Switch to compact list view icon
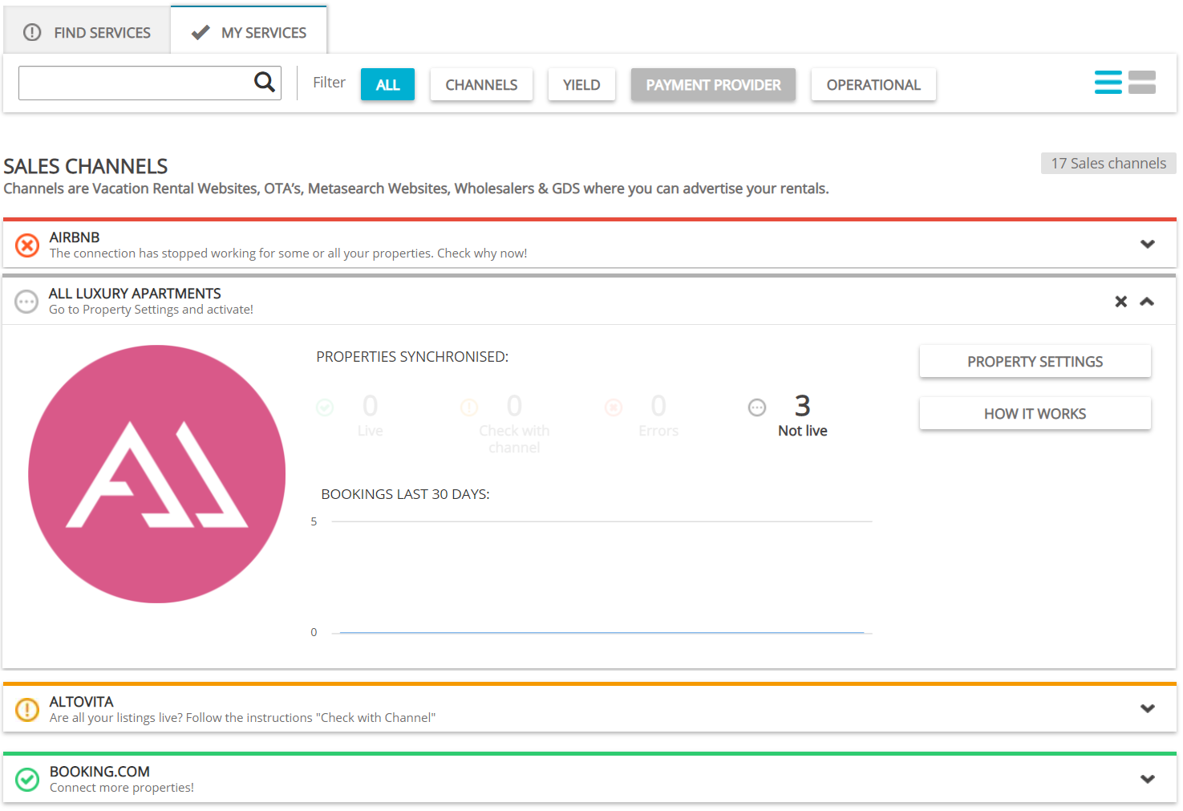 click(1108, 83)
